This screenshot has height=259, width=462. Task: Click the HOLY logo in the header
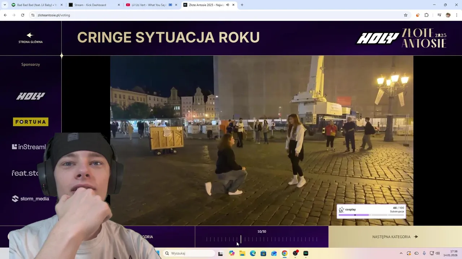click(x=378, y=38)
